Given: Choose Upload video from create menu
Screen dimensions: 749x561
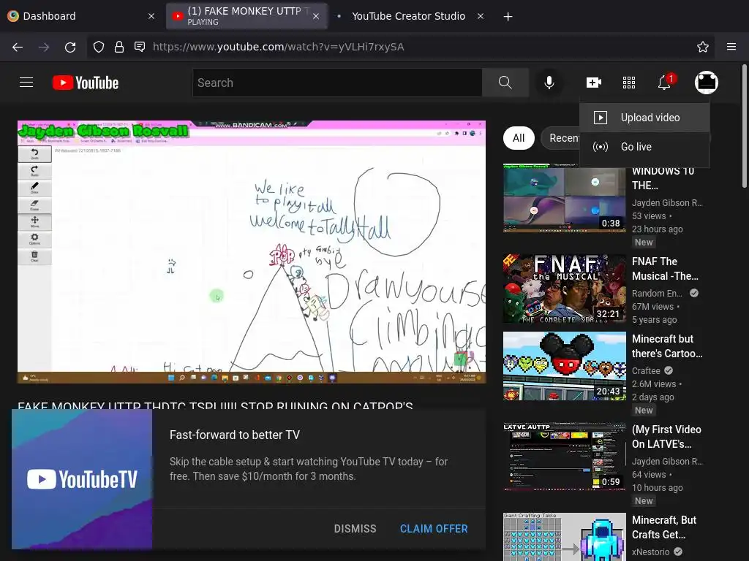Looking at the screenshot, I should tap(644, 118).
